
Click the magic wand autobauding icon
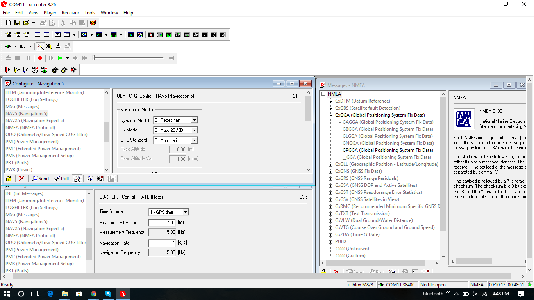coord(40,46)
